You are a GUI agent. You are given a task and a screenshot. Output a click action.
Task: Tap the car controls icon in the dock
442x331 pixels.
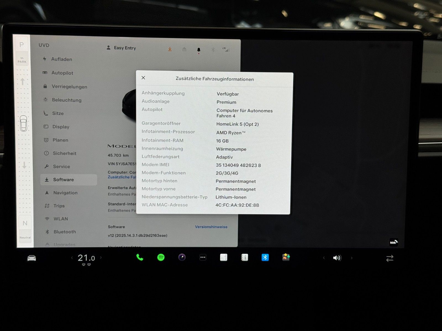[31, 258]
